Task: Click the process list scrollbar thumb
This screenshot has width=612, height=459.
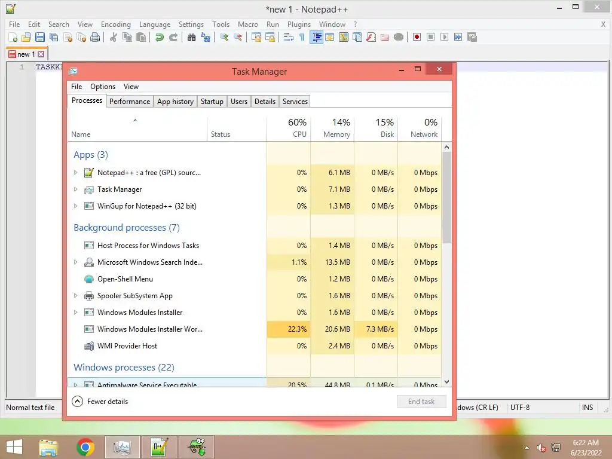Action: (447, 197)
